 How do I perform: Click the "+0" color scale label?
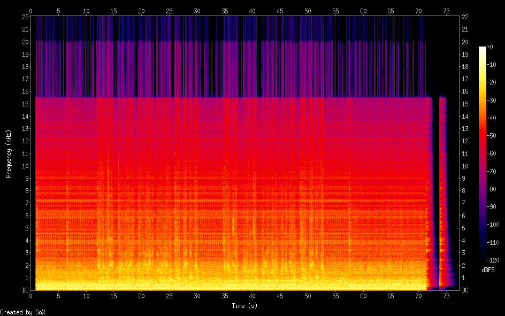(489, 47)
